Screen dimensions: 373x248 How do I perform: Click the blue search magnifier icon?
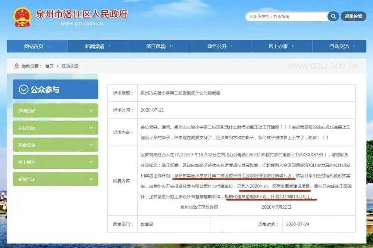[333, 16]
